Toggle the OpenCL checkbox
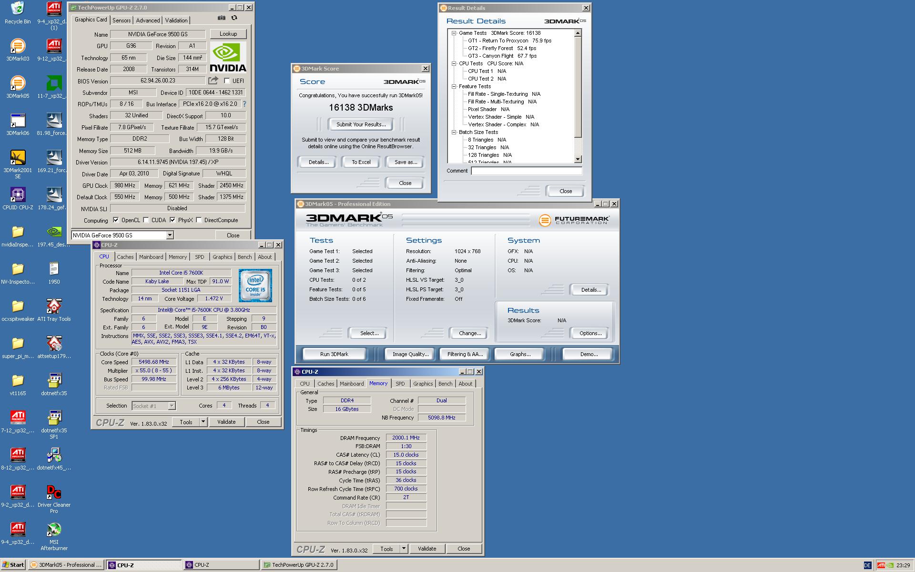 pos(116,220)
